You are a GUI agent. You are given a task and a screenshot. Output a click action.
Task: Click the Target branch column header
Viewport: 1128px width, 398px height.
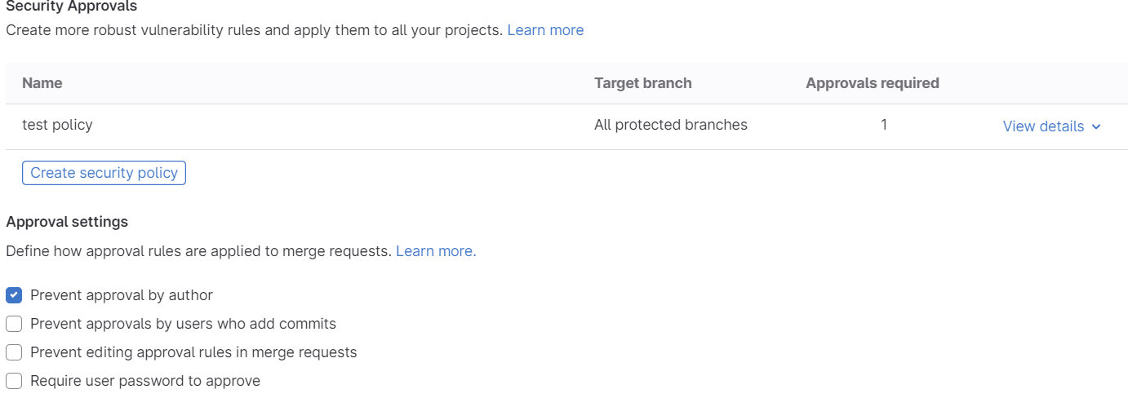[643, 83]
